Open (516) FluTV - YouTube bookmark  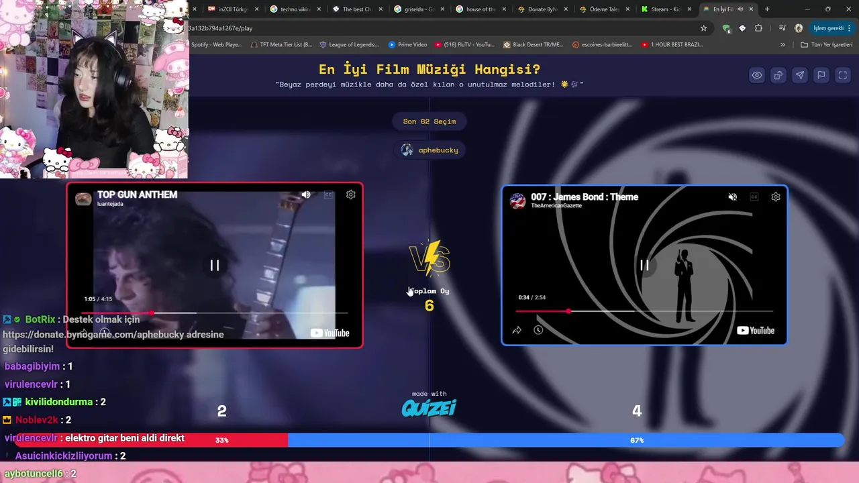point(464,44)
